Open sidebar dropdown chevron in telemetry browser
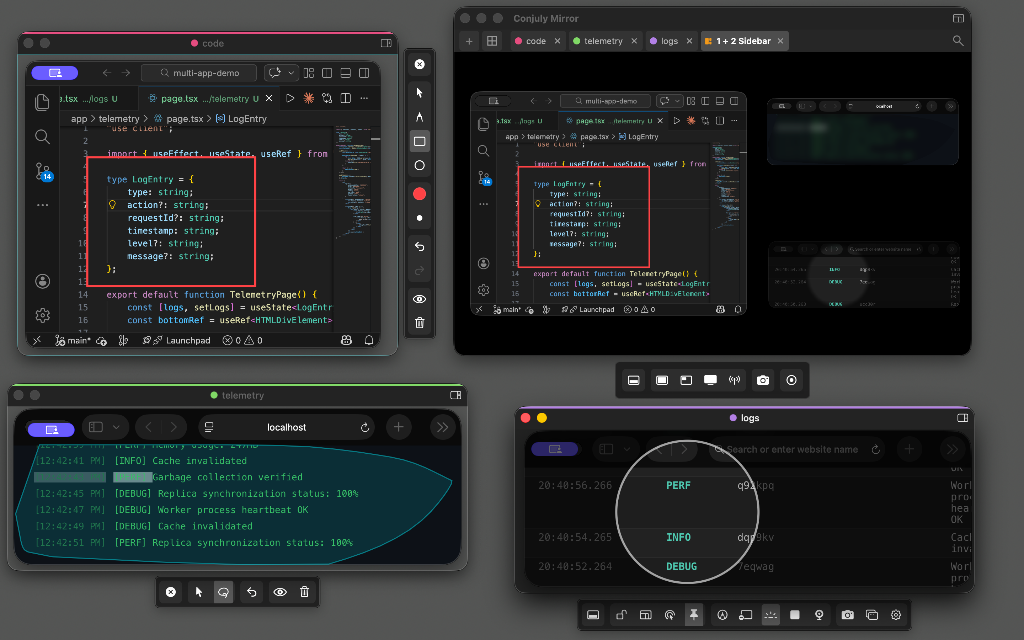This screenshot has height=640, width=1024. click(116, 427)
